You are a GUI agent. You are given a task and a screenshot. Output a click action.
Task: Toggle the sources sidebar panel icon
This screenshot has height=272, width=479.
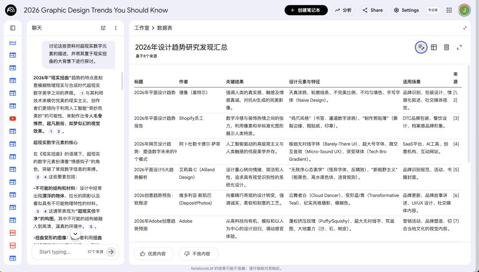[x=12, y=28]
